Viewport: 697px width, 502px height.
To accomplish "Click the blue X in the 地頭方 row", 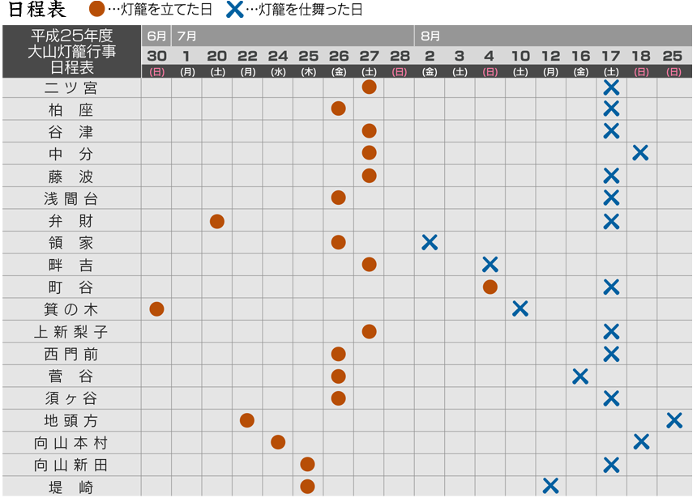I will [673, 420].
